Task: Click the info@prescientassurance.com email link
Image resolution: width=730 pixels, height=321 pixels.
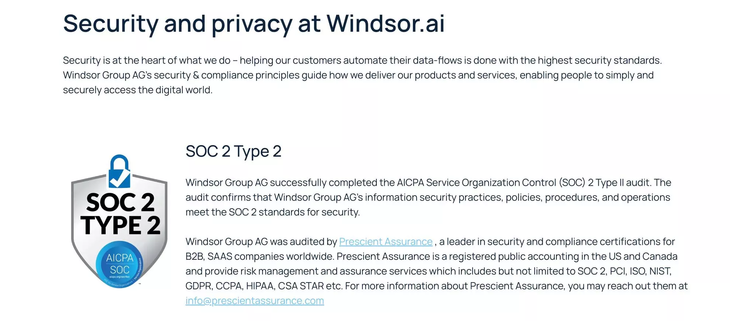Action: 254,301
